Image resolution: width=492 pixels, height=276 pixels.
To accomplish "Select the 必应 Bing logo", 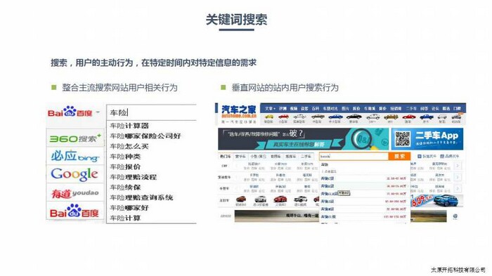I will [75, 156].
